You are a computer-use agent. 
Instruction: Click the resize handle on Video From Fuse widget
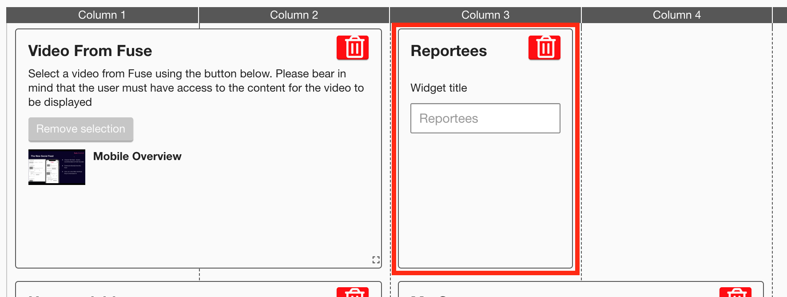(376, 260)
